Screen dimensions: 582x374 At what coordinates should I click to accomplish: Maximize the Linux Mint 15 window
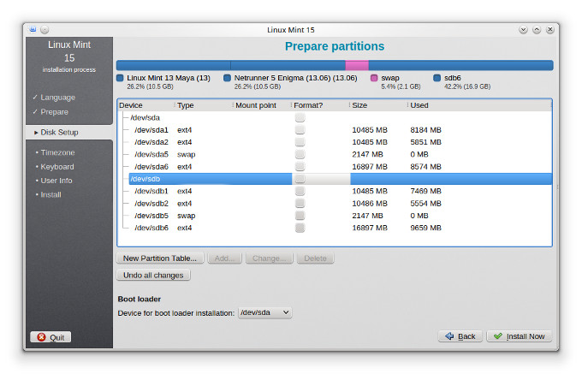[x=537, y=30]
